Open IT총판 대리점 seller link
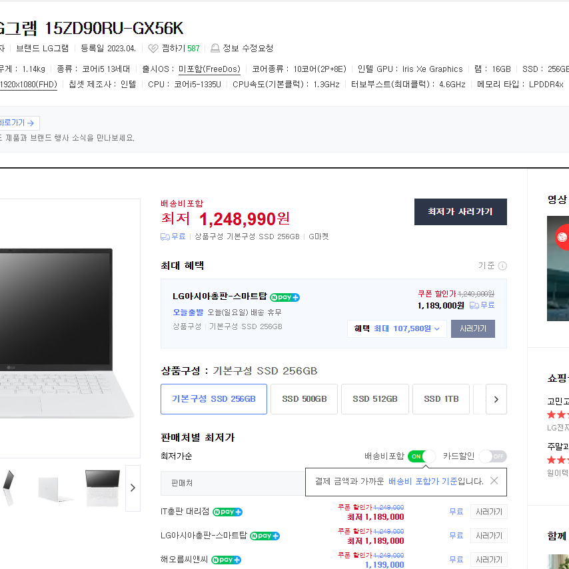Screen dimensions: 569x569 pyautogui.click(x=185, y=512)
